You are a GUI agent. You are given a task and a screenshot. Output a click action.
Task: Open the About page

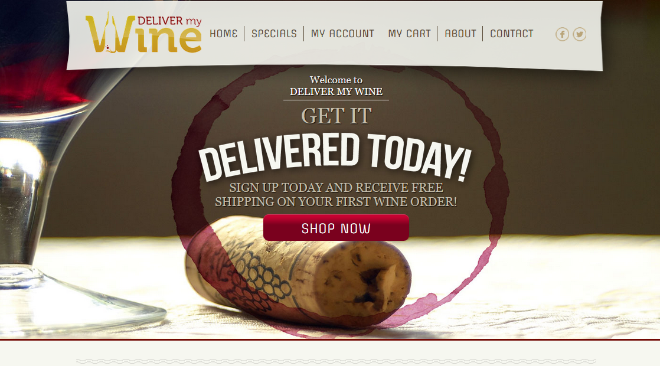click(x=460, y=34)
